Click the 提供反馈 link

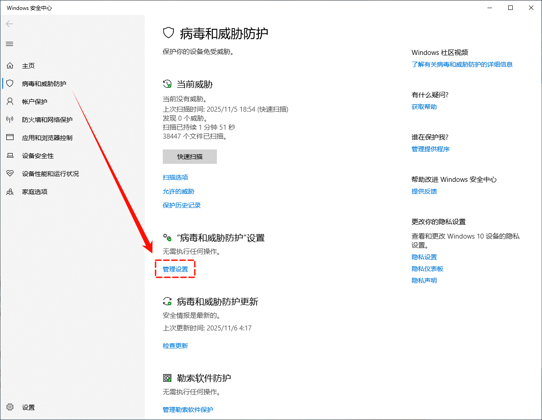pos(424,191)
